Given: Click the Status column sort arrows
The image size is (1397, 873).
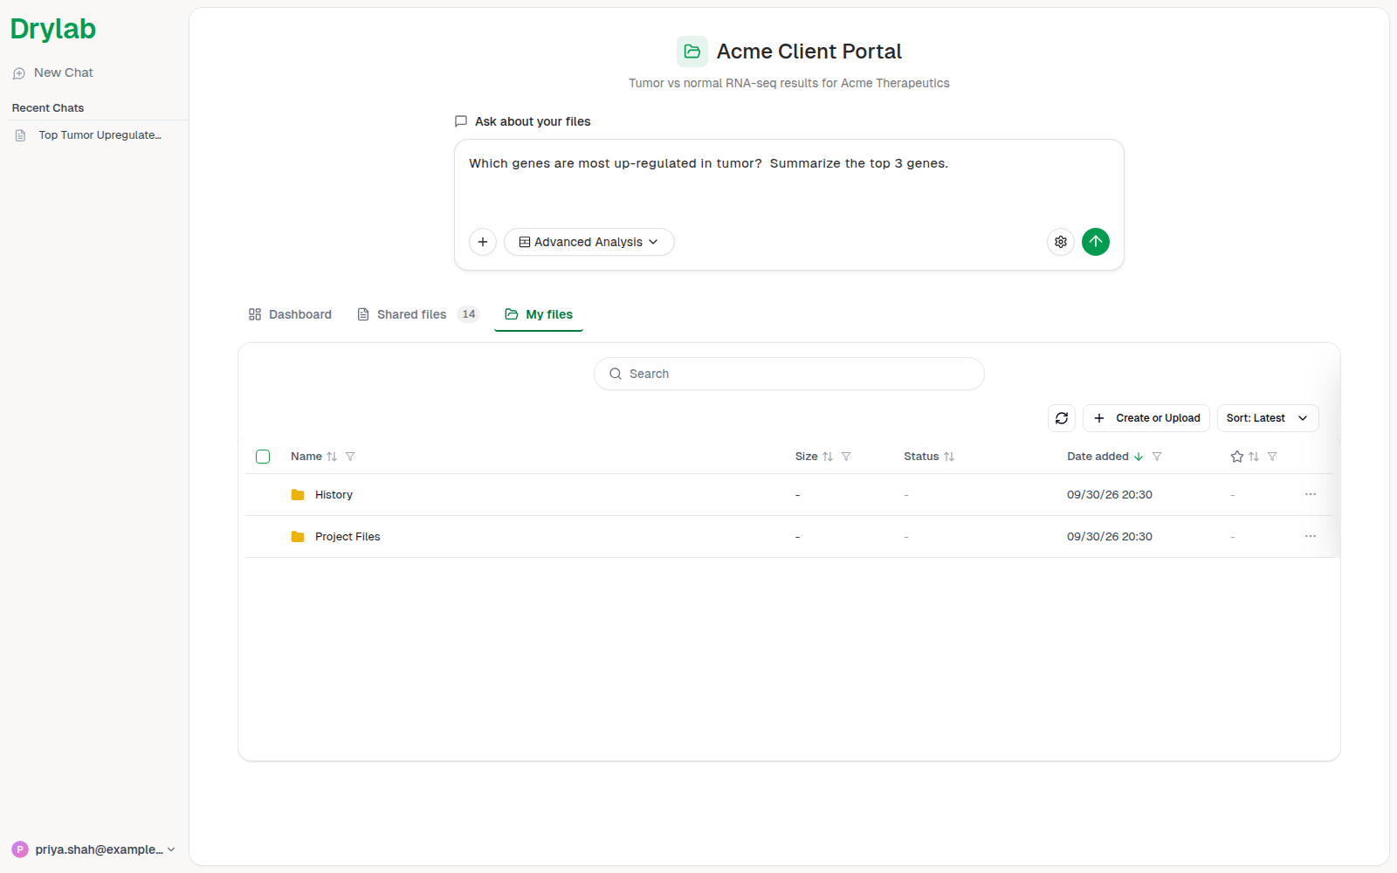Looking at the screenshot, I should [x=949, y=457].
